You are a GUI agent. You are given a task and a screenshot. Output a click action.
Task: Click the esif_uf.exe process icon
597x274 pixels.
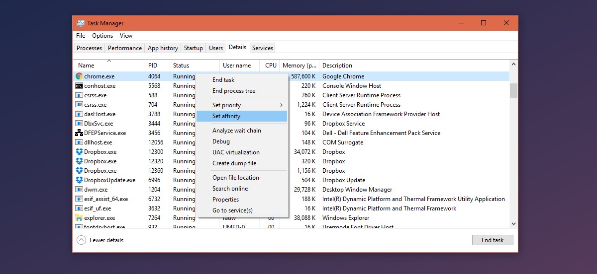click(79, 208)
